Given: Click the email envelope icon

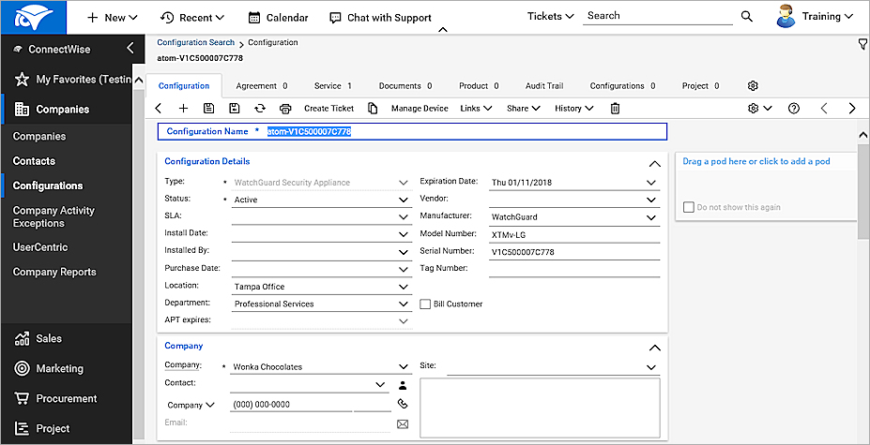Looking at the screenshot, I should (x=403, y=423).
